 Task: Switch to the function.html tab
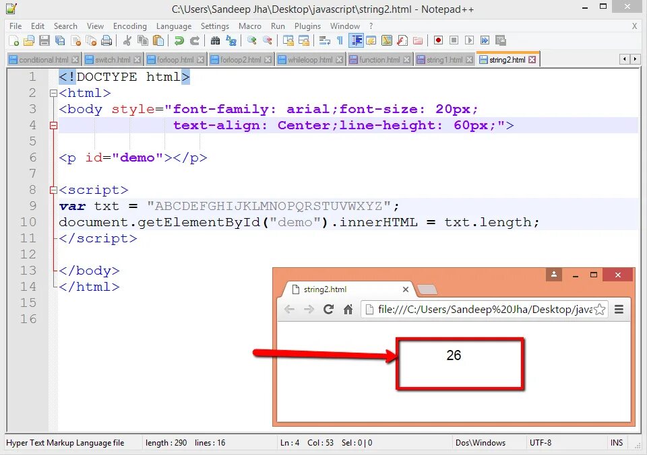point(379,60)
